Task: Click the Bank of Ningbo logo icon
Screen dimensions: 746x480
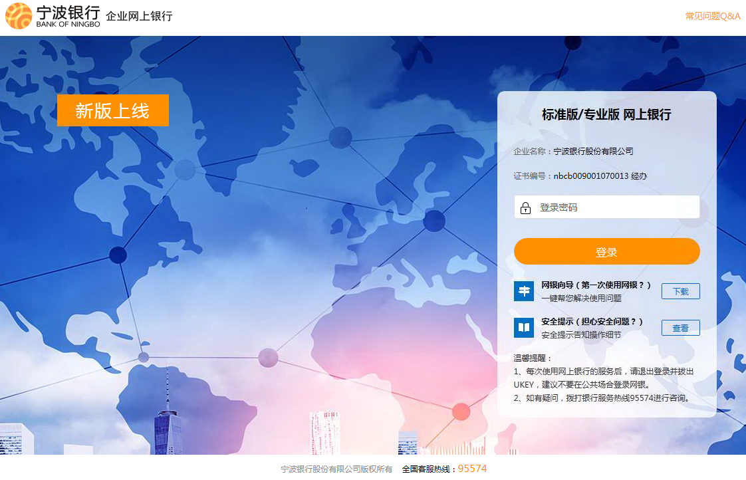Action: click(x=19, y=16)
